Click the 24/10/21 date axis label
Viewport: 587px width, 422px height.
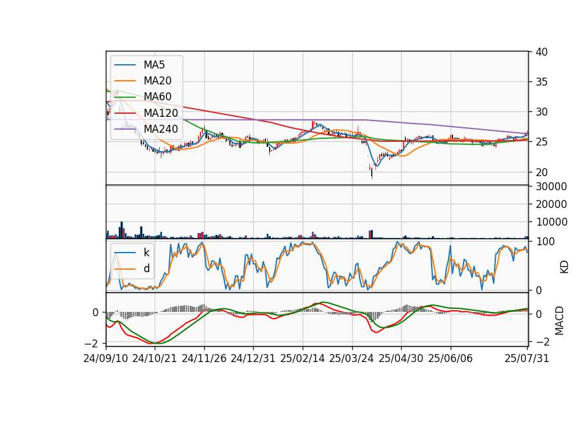coord(155,358)
